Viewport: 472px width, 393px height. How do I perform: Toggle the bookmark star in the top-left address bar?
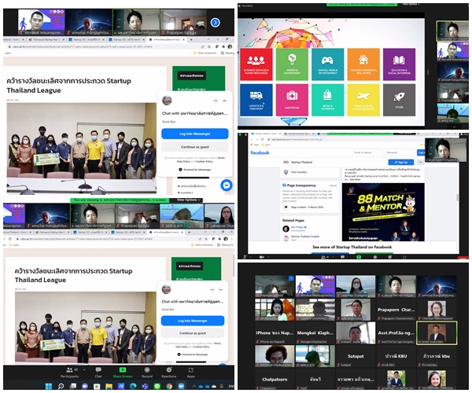208,46
